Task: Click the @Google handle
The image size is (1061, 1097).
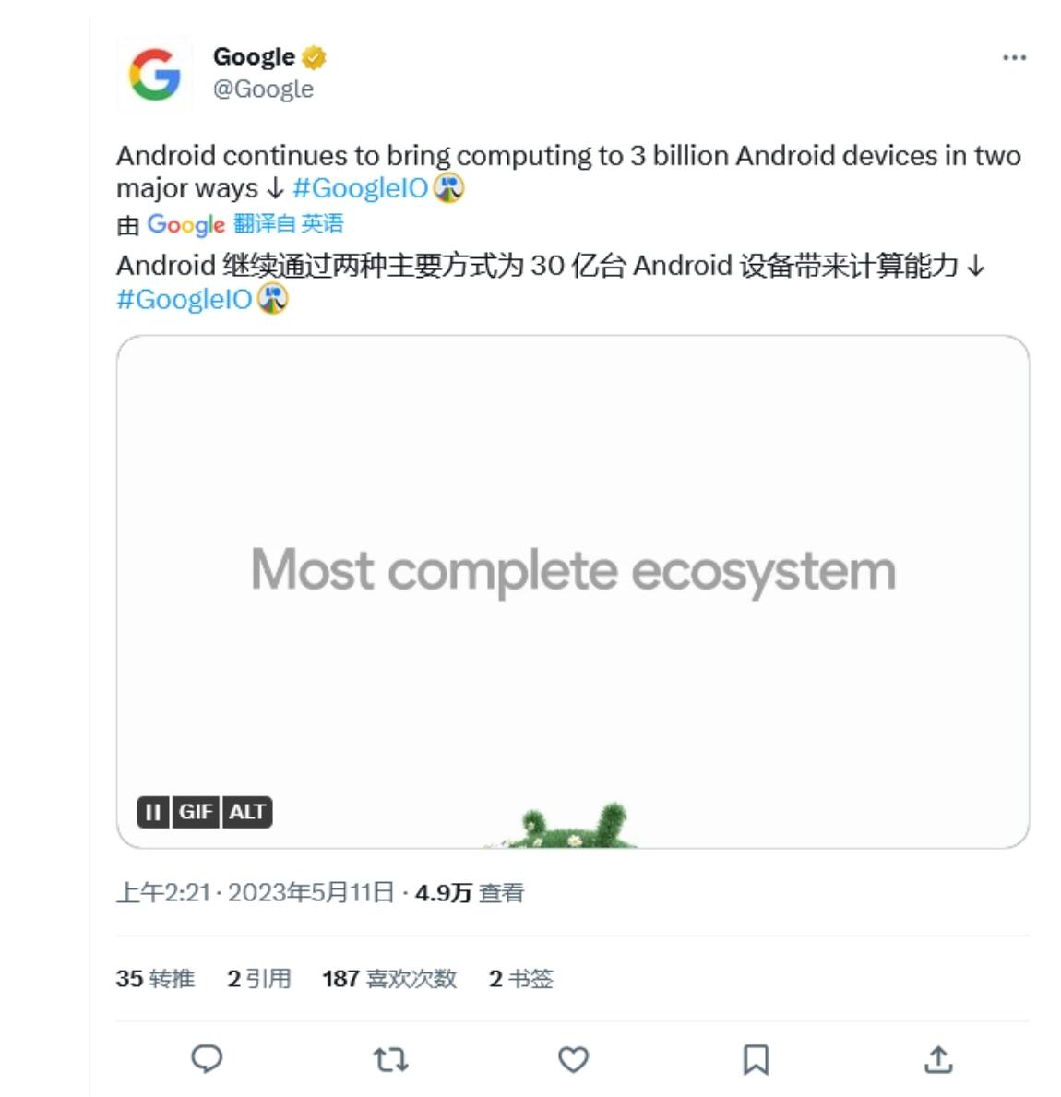Action: (x=263, y=89)
